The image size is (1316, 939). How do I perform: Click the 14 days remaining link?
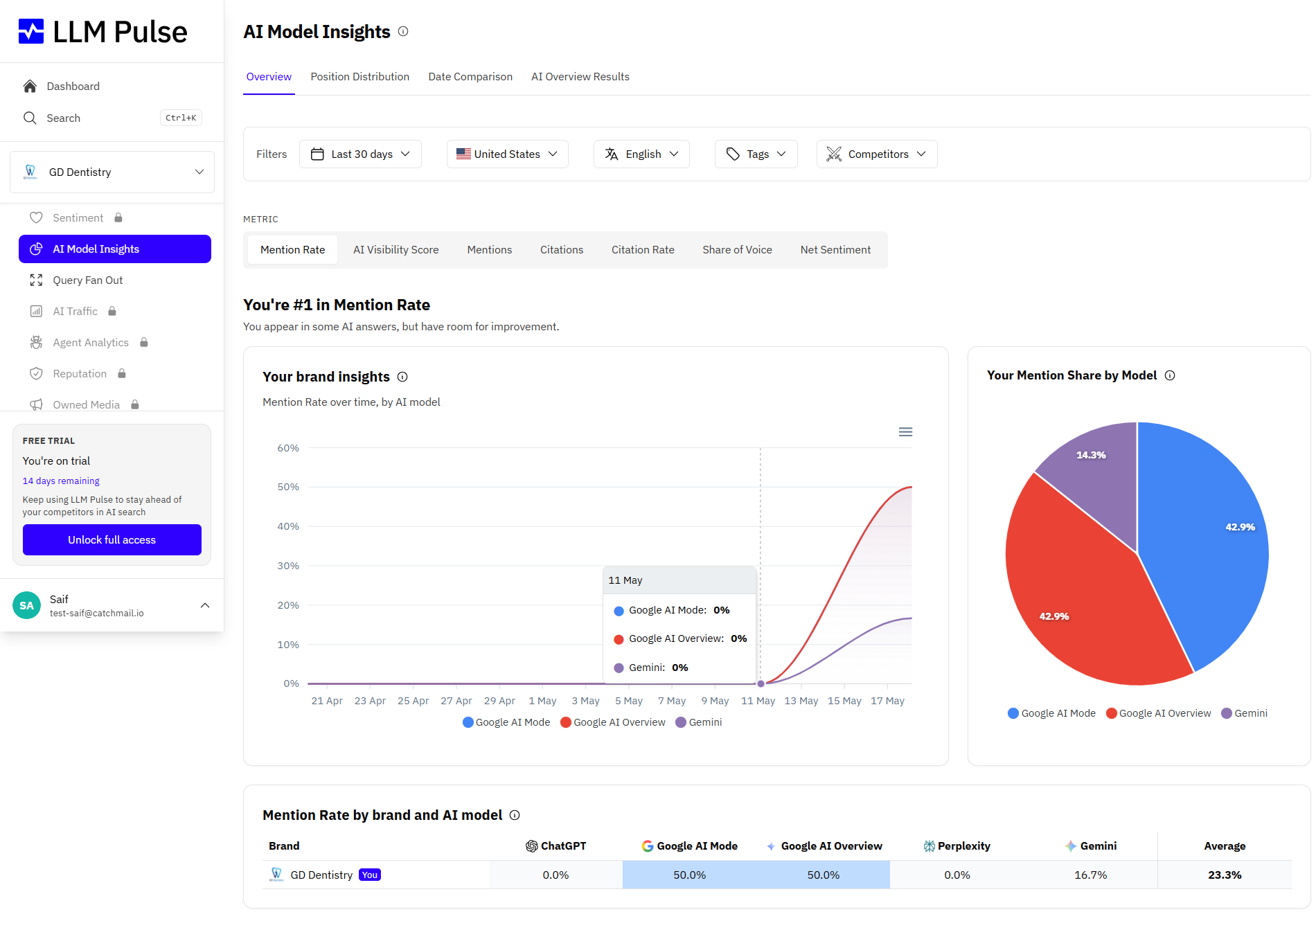click(61, 481)
